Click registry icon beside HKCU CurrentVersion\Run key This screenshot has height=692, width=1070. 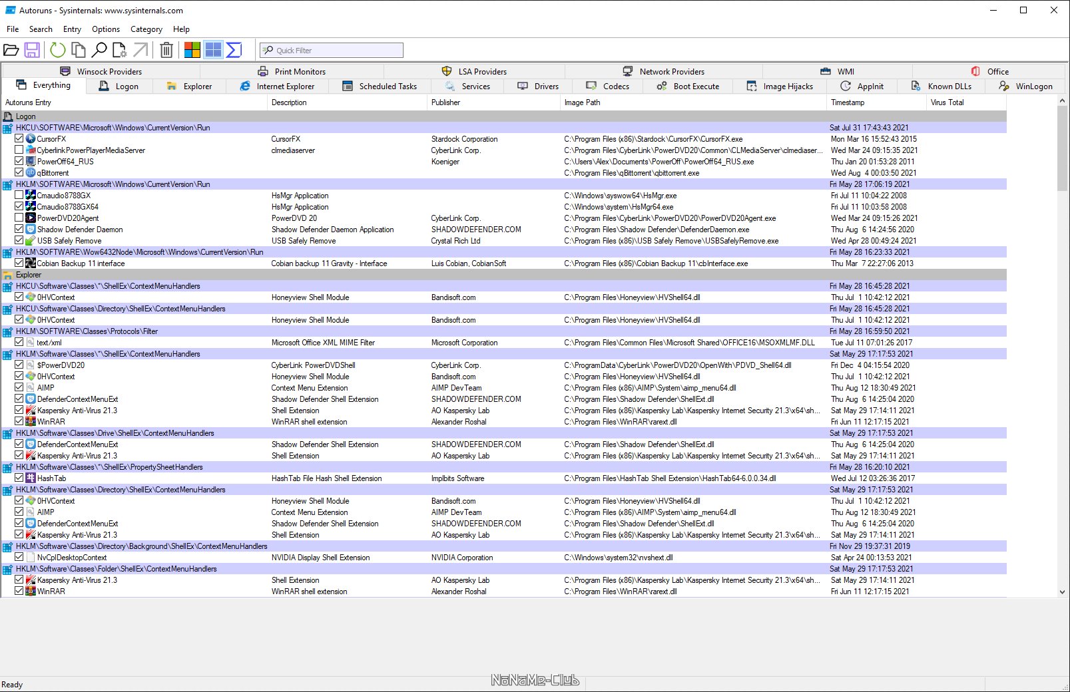click(x=8, y=128)
